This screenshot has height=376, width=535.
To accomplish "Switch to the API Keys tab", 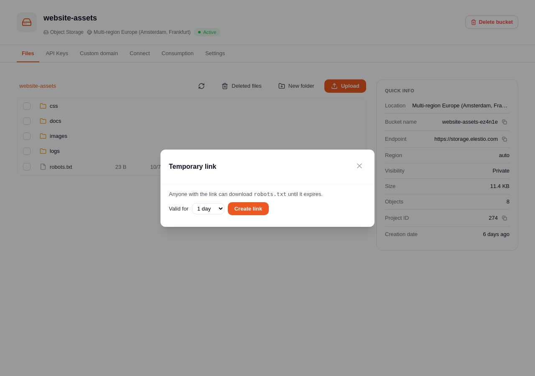I will [57, 53].
